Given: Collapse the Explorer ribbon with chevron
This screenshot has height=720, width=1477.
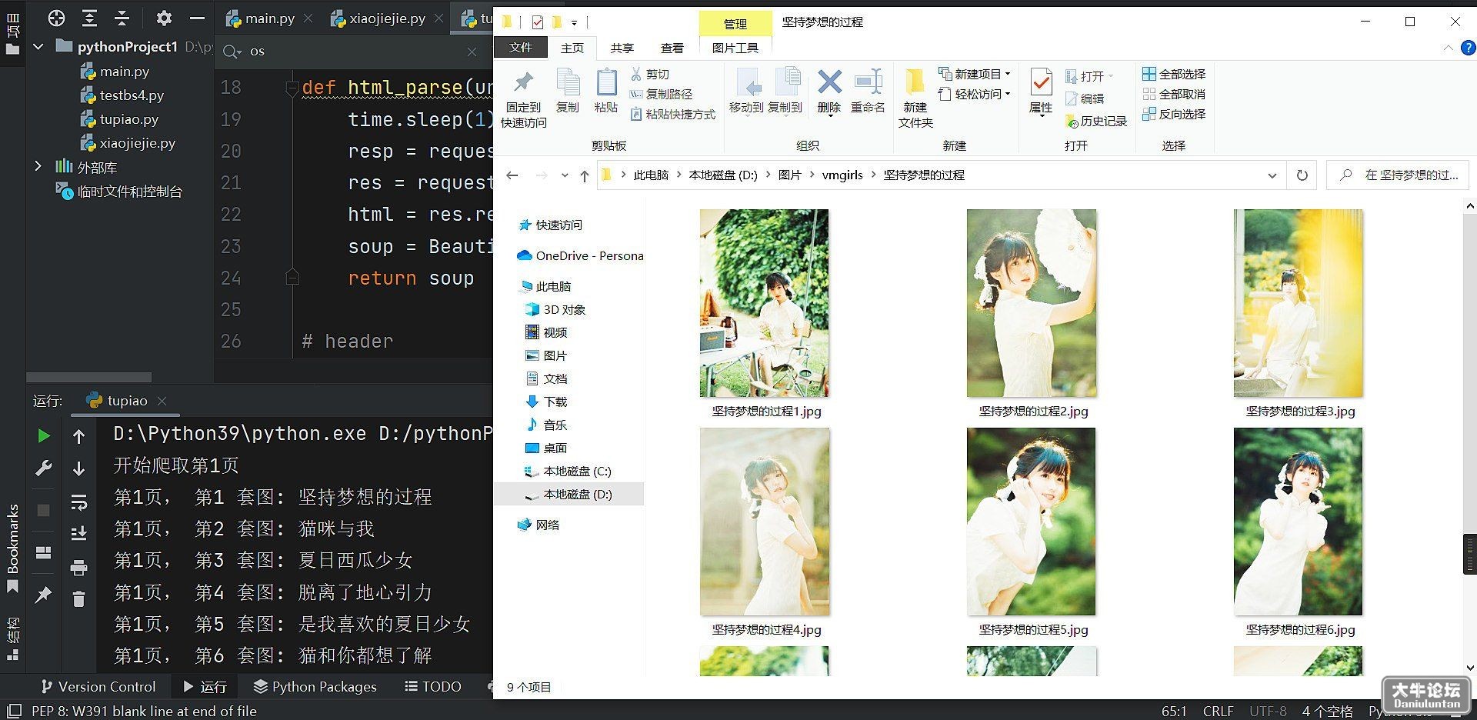Looking at the screenshot, I should click(x=1448, y=48).
